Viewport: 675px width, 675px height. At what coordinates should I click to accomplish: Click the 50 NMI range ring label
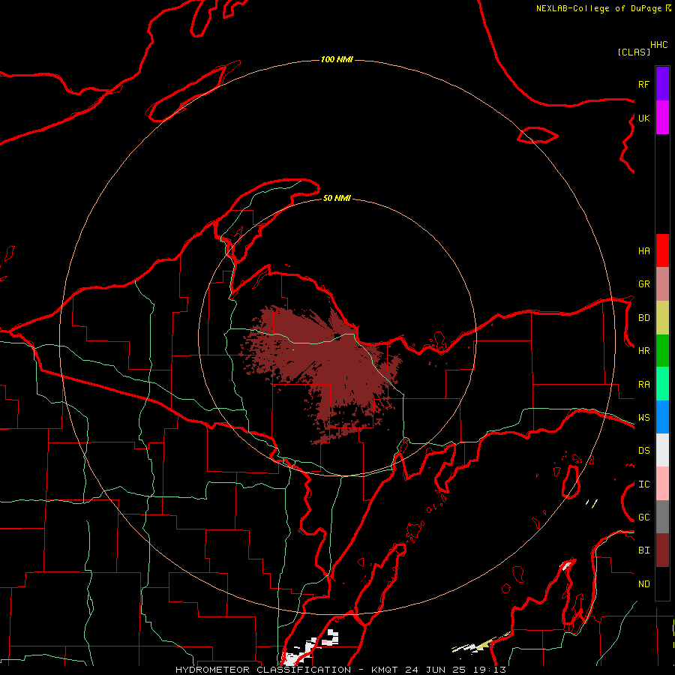337,198
